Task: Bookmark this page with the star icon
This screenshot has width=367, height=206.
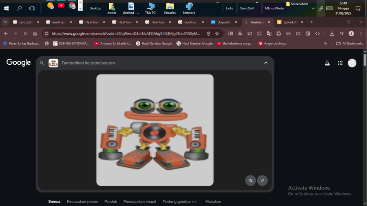Action: pos(217,34)
